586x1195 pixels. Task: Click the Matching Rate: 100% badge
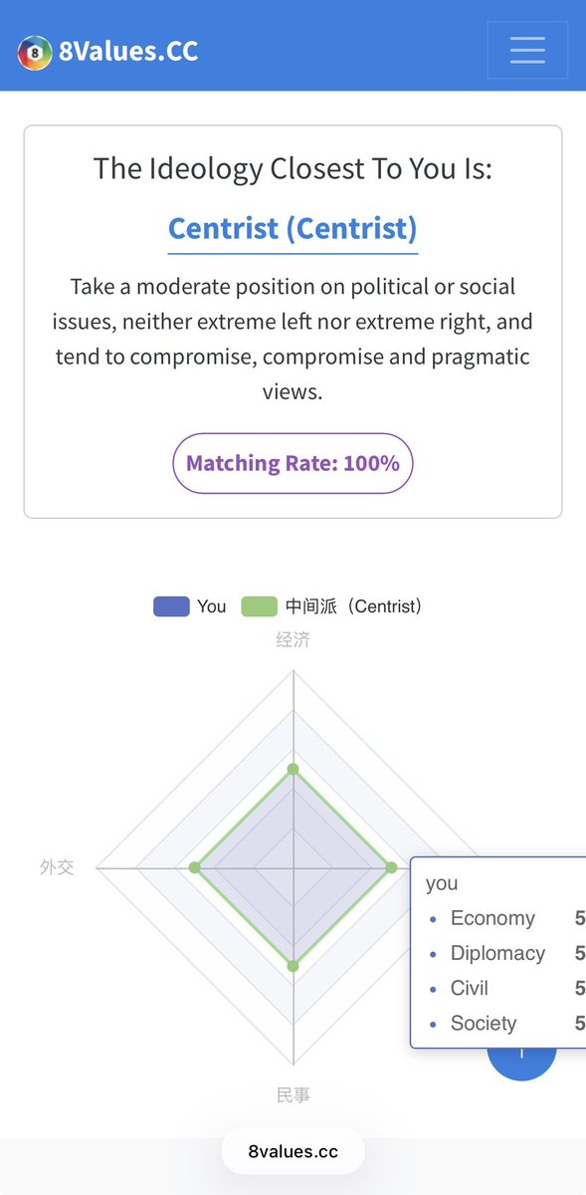(x=293, y=463)
